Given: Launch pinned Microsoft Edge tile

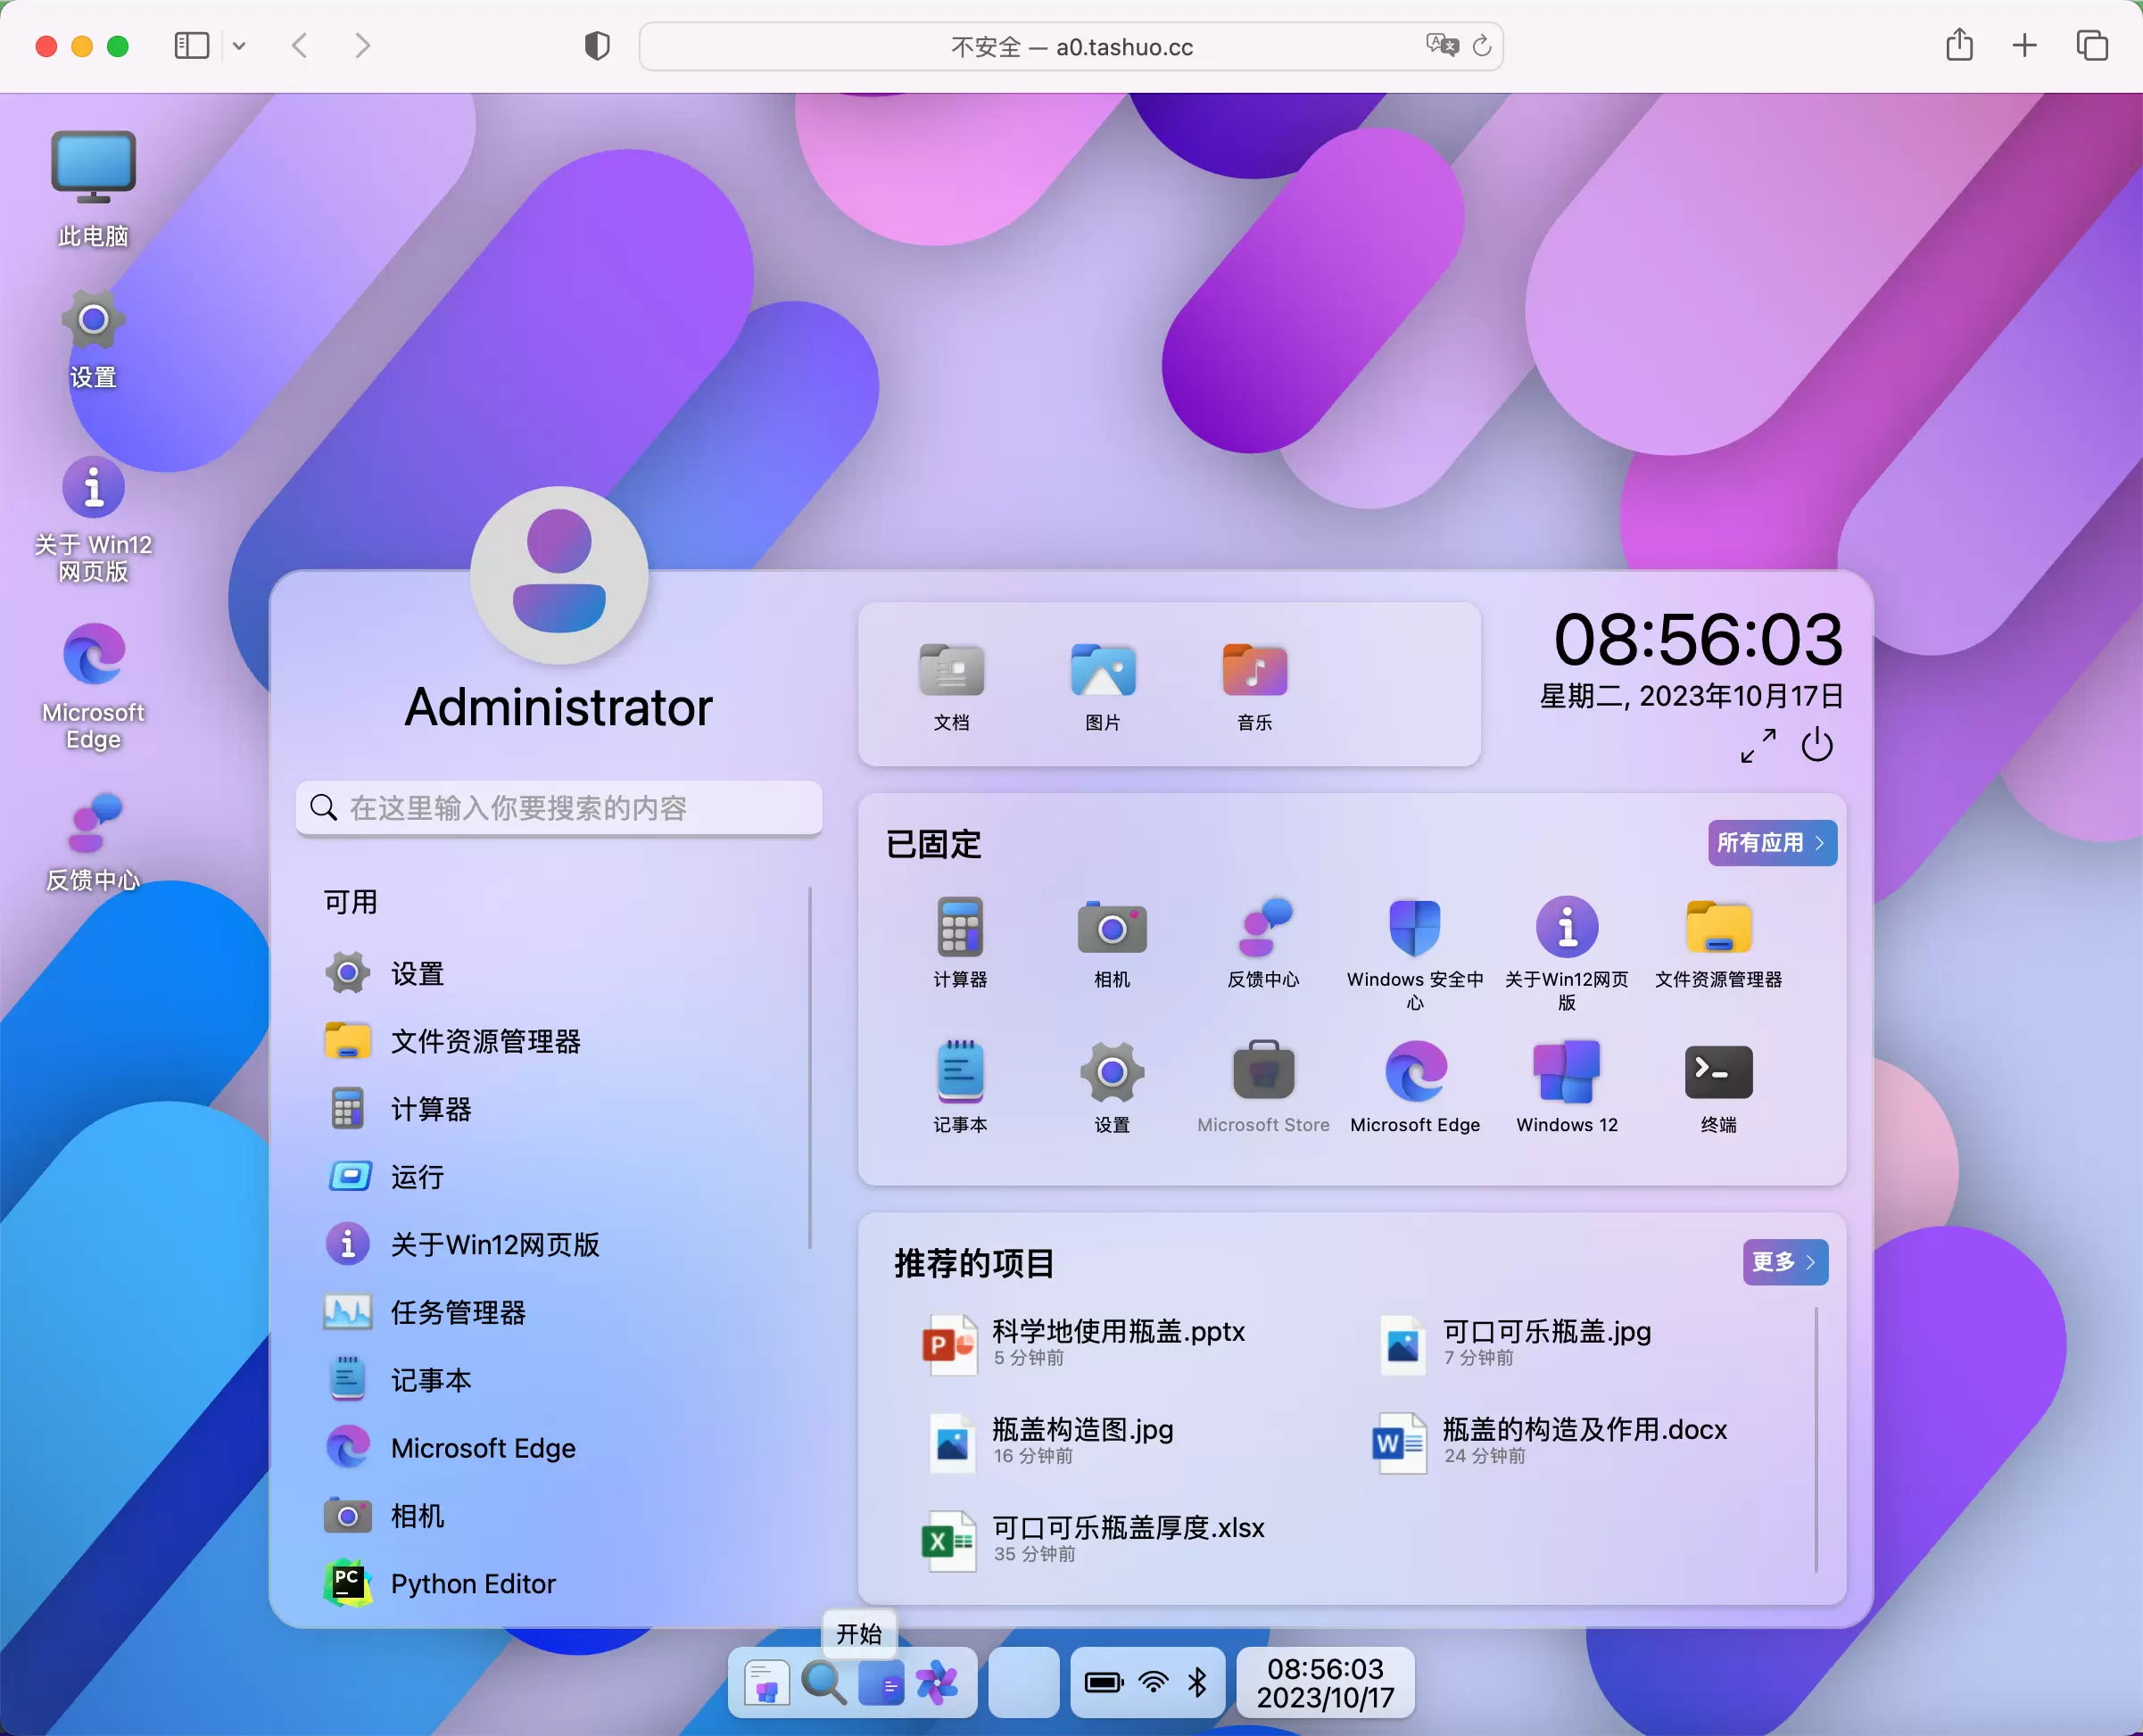Looking at the screenshot, I should point(1415,1087).
